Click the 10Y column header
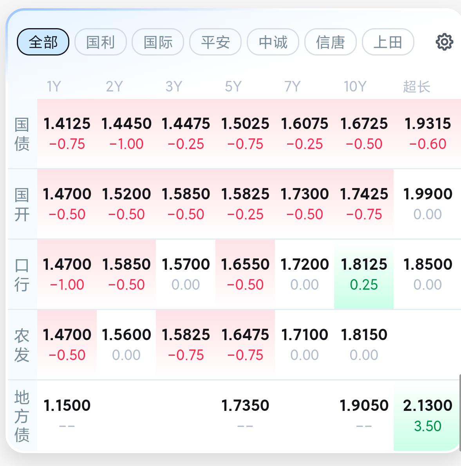 (x=355, y=86)
